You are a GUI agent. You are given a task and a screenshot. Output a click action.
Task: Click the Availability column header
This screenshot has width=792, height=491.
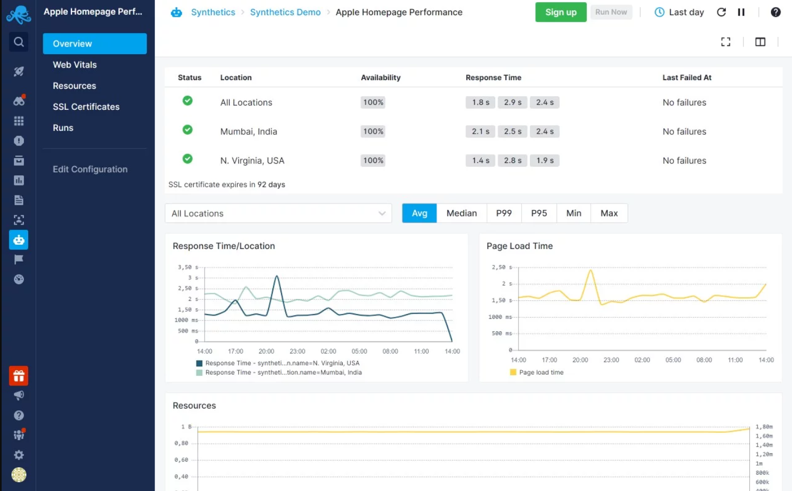pos(381,77)
